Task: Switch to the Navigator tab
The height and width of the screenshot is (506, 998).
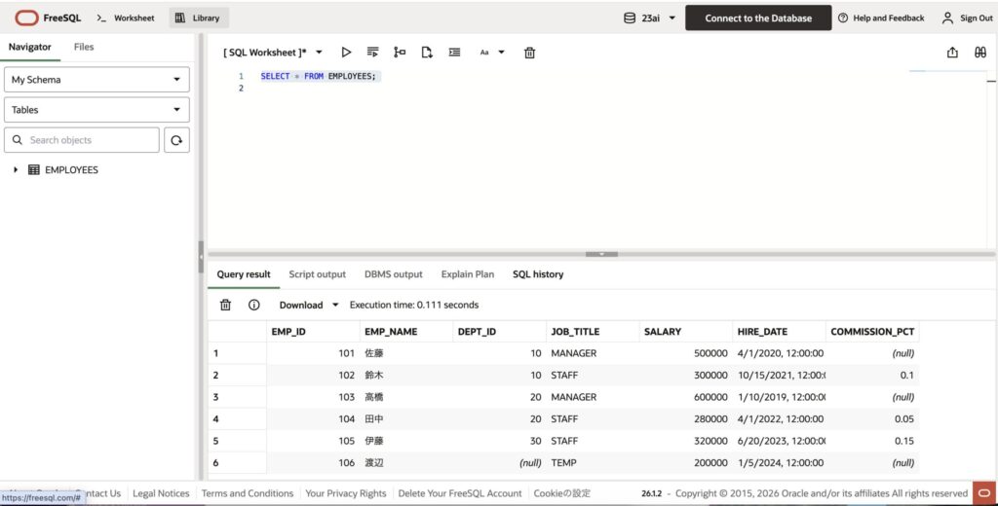Action: (30, 47)
